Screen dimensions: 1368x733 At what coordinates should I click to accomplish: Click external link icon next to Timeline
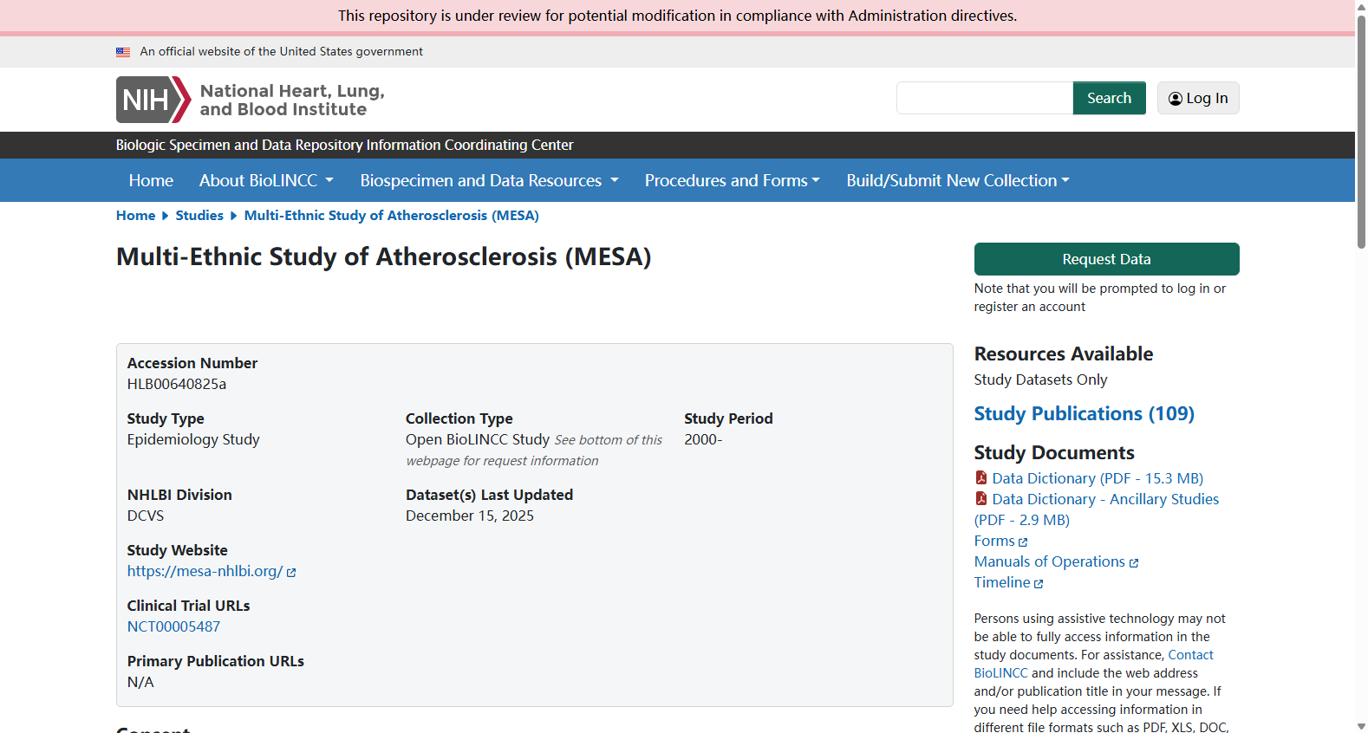click(x=1039, y=584)
